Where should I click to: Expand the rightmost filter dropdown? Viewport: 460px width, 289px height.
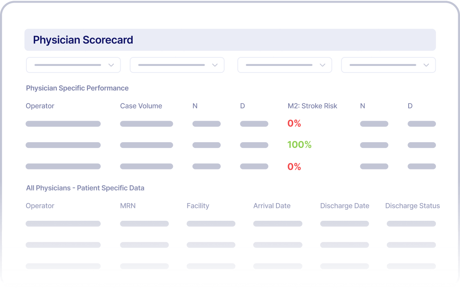click(x=388, y=65)
